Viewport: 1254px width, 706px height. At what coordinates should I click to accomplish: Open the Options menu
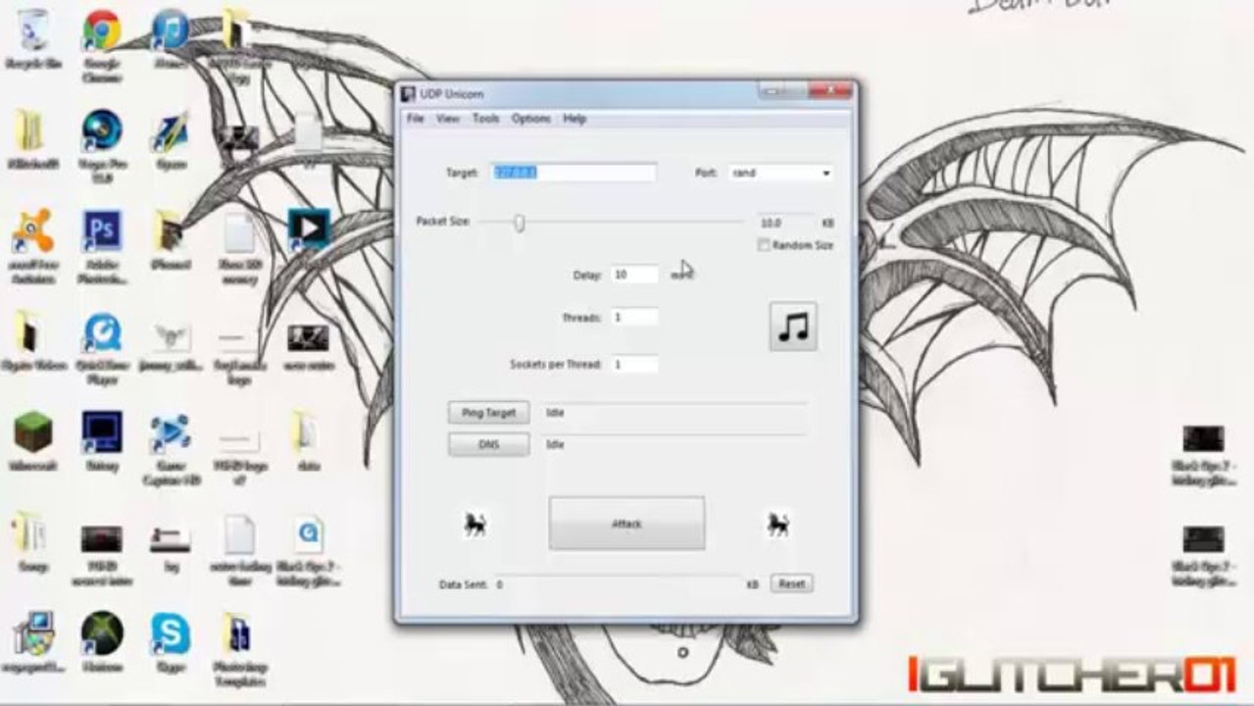(x=531, y=119)
